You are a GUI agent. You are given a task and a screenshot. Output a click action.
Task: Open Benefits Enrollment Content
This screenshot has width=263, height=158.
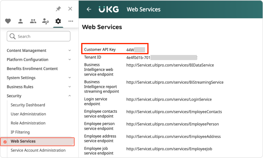(x=32, y=69)
